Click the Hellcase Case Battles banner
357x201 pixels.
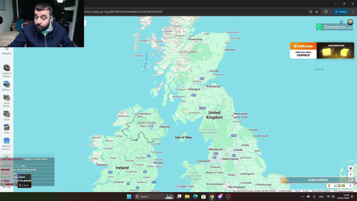pos(322,51)
